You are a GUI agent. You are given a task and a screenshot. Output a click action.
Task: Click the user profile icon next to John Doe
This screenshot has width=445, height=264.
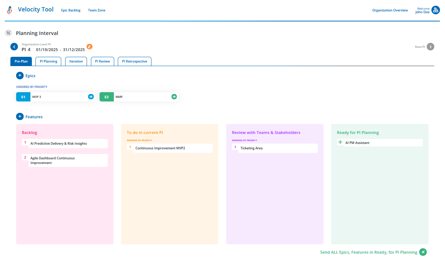(x=436, y=10)
